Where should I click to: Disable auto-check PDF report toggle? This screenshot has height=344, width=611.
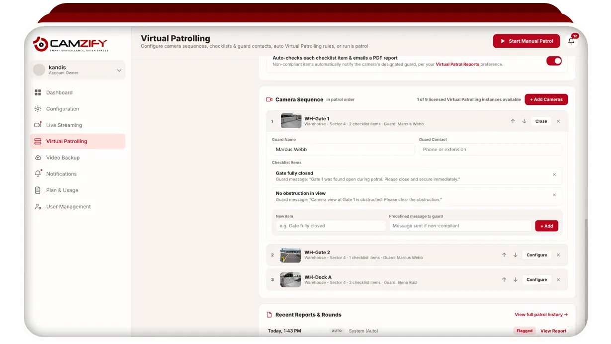(554, 61)
